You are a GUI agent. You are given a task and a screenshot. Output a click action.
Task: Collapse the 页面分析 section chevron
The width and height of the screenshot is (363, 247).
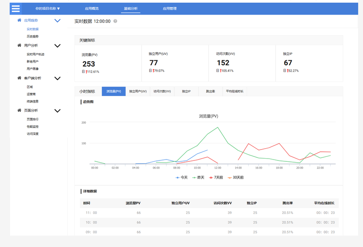tap(58, 111)
